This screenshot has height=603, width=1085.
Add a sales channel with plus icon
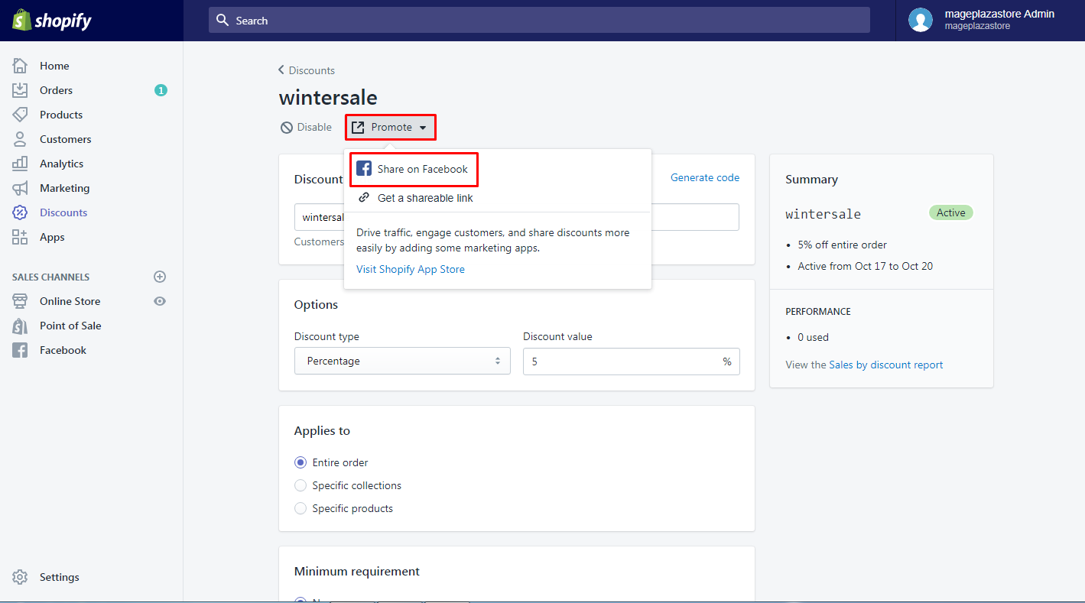[160, 277]
